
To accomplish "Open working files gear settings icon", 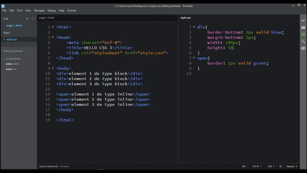I will coord(27,19).
